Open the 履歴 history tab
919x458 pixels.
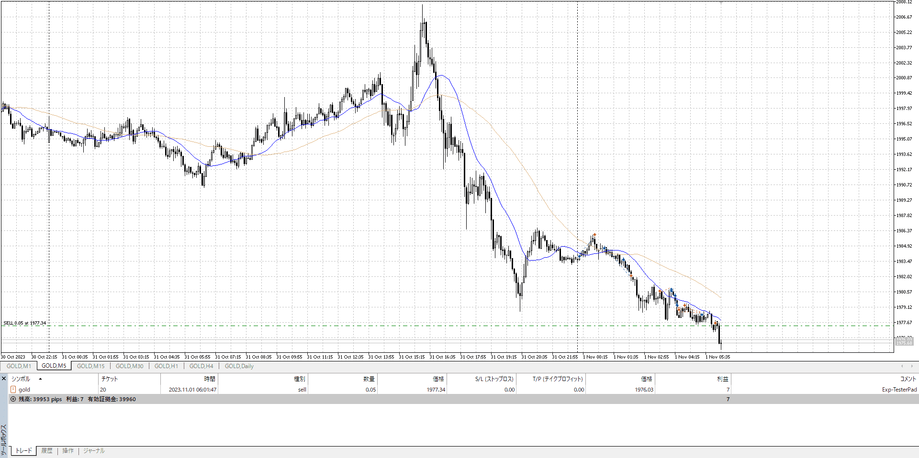(47, 451)
